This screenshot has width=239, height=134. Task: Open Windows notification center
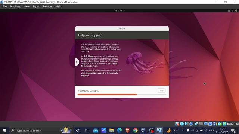233,130
